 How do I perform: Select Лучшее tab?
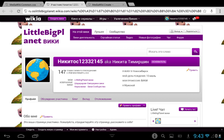pos(99,32)
